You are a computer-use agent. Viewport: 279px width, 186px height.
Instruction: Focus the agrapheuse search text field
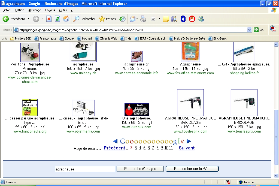[x=85, y=169]
